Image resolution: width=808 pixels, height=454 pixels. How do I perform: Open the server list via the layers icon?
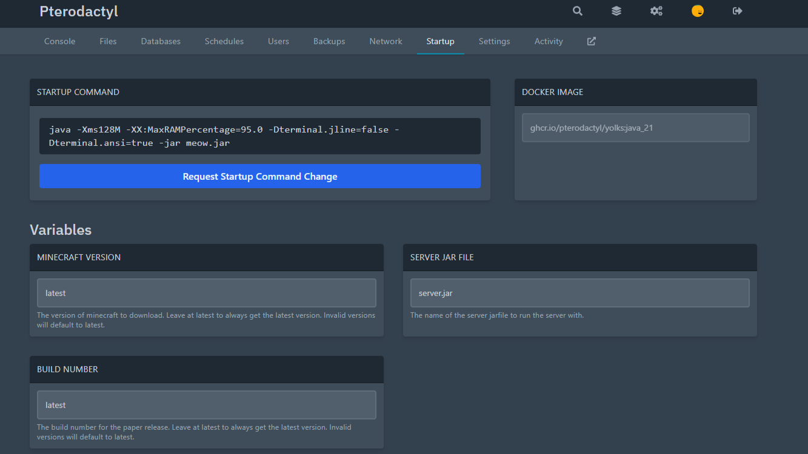point(616,11)
